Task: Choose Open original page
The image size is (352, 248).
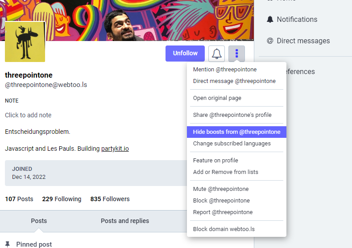Action: (x=236, y=98)
